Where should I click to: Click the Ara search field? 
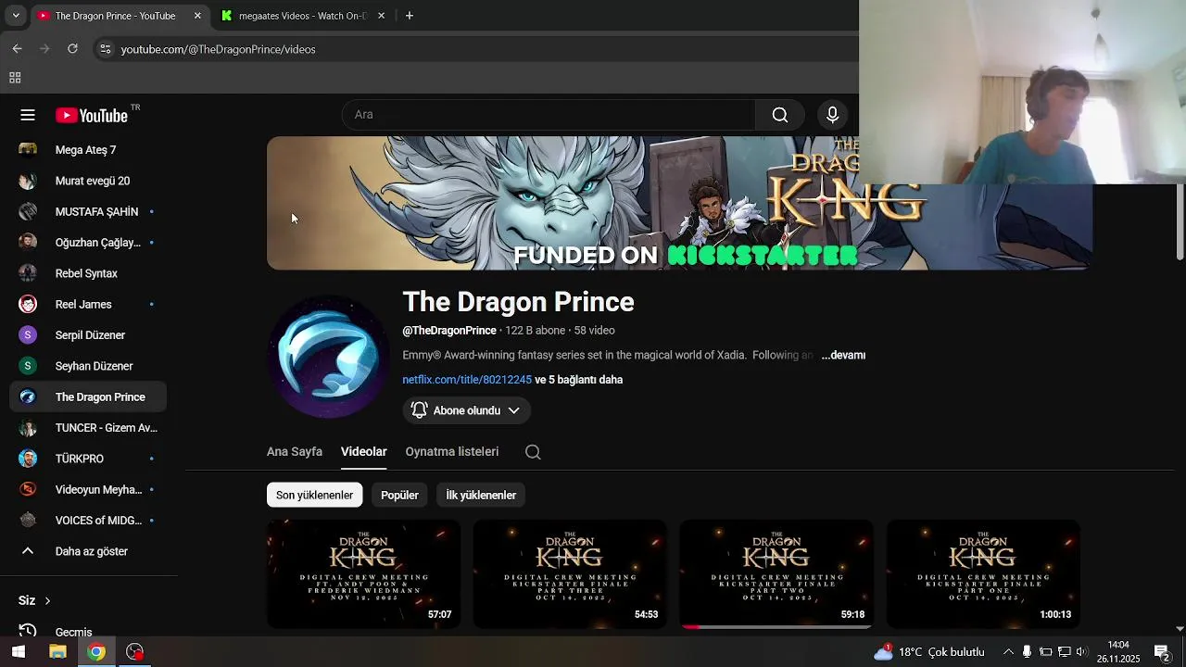point(549,115)
